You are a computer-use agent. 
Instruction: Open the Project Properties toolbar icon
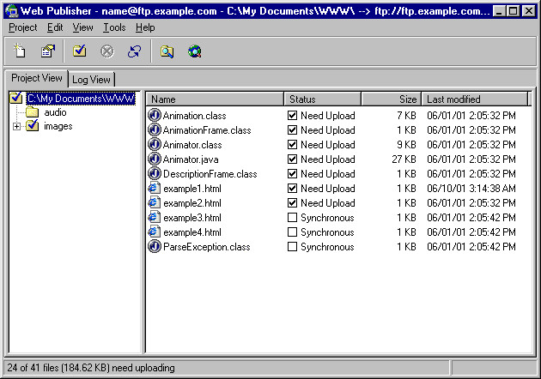[x=48, y=51]
